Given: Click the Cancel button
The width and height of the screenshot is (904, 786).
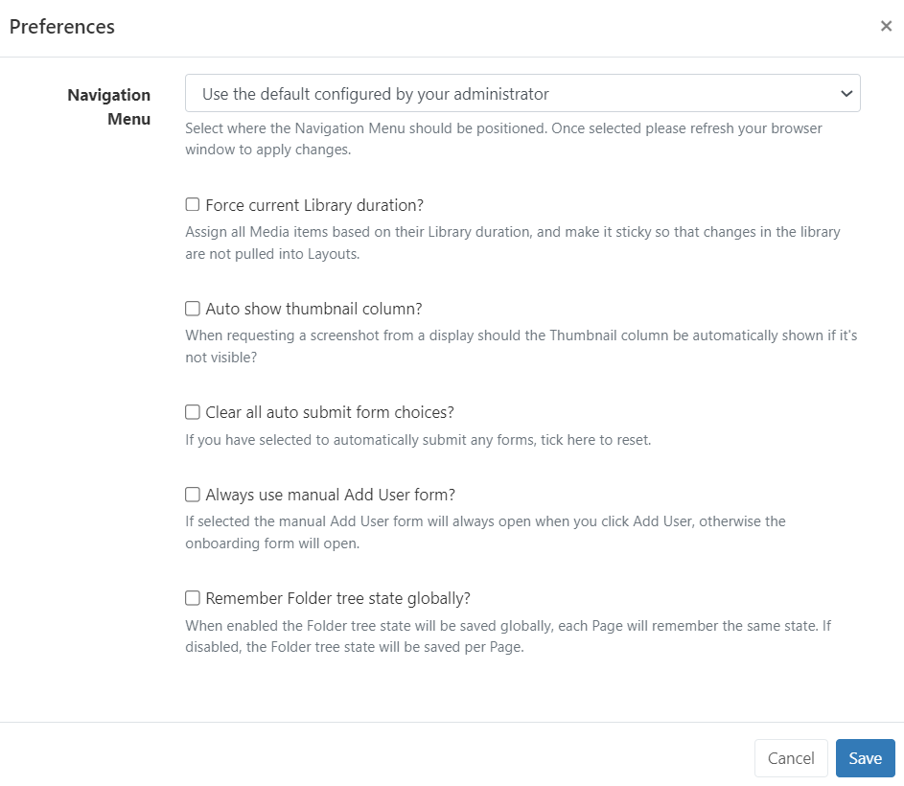Looking at the screenshot, I should tap(791, 758).
